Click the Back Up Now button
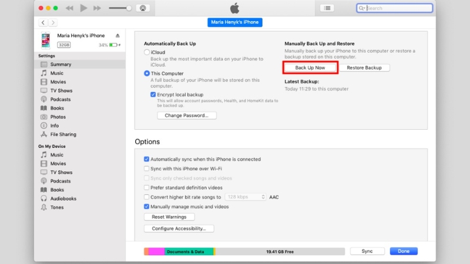 (310, 67)
